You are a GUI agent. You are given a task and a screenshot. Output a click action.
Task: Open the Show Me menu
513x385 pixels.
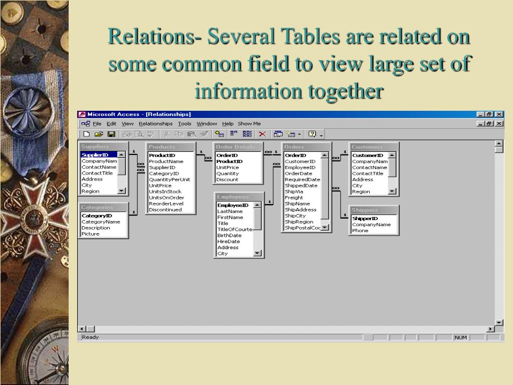(249, 124)
